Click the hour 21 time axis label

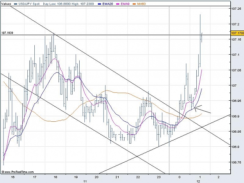coord(117,177)
